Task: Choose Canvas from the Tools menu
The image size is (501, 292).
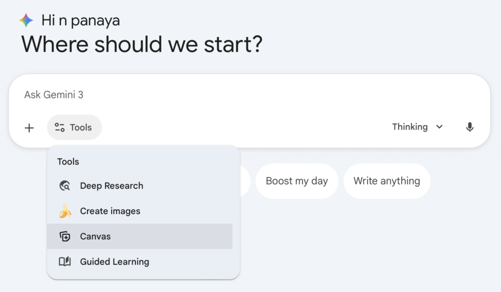Action: 95,236
